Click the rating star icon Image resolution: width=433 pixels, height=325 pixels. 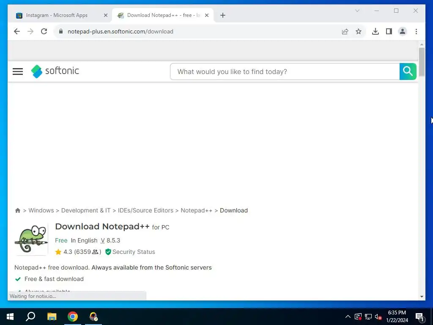[58, 252]
